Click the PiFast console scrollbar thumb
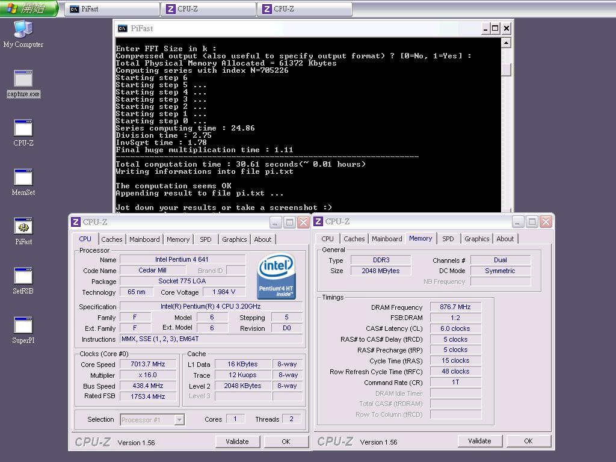The height and width of the screenshot is (462, 616). 507,70
